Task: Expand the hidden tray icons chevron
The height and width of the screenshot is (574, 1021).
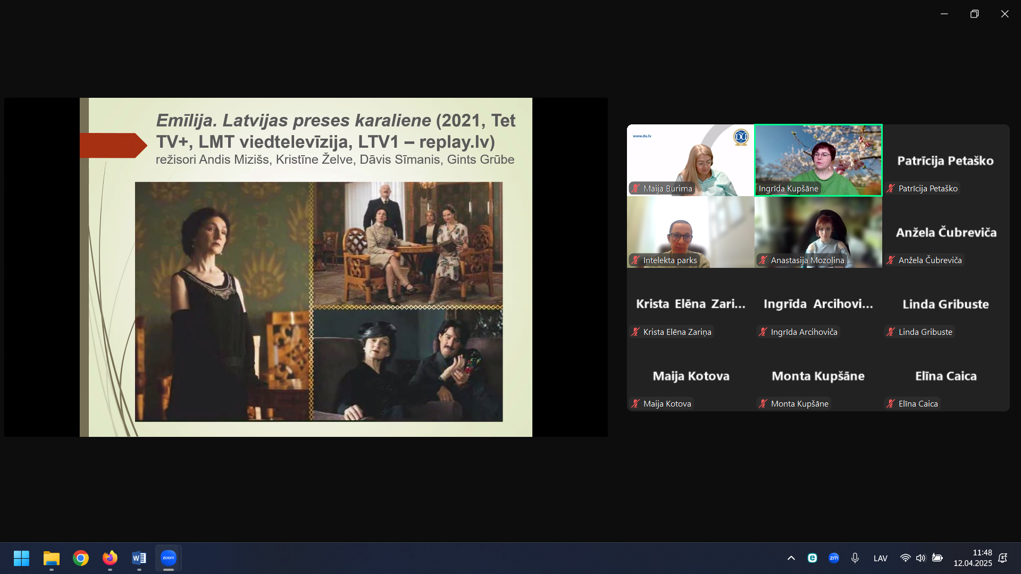Action: [791, 558]
